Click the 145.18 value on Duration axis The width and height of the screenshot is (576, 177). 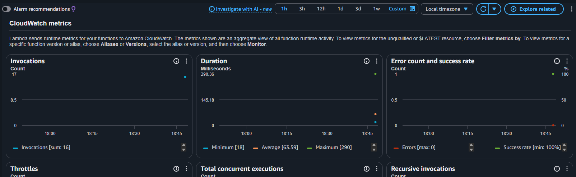click(x=208, y=100)
